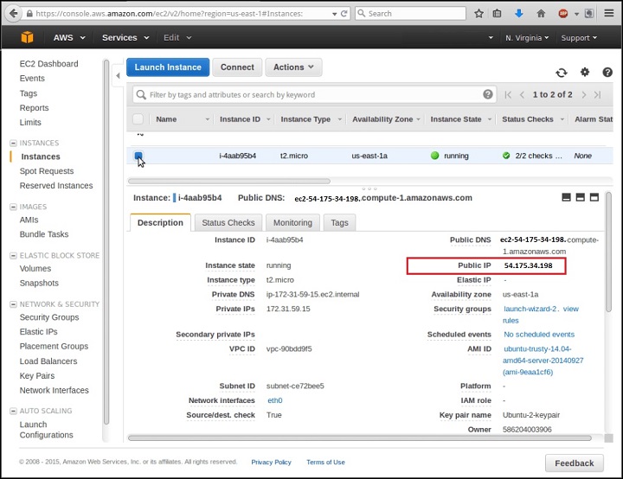Click the details pane bottom horizontal scrollbar
Image resolution: width=623 pixels, height=479 pixels.
[360, 438]
